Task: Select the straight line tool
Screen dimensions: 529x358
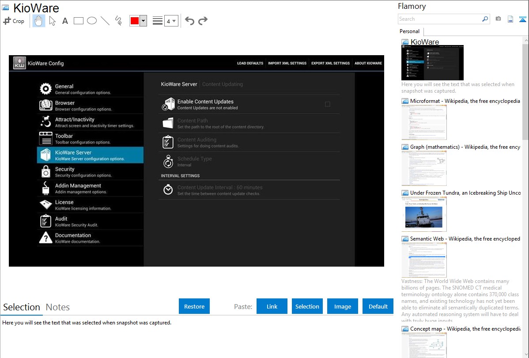Action: [x=105, y=21]
